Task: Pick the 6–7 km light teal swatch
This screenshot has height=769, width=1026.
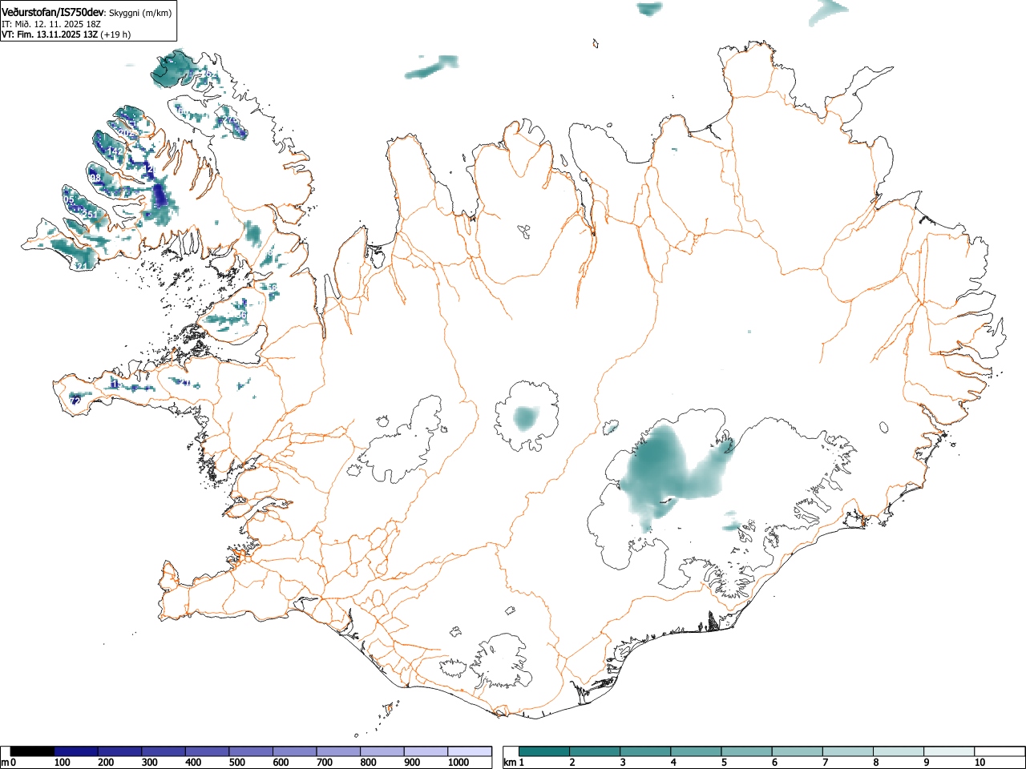Action: 797,751
